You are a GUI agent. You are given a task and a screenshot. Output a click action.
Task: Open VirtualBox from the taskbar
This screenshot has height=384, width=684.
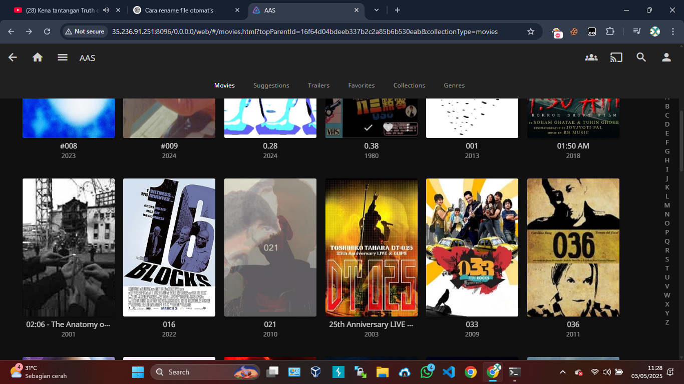315,372
